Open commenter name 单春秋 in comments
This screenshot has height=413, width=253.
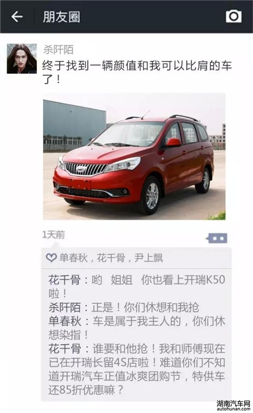[65, 321]
